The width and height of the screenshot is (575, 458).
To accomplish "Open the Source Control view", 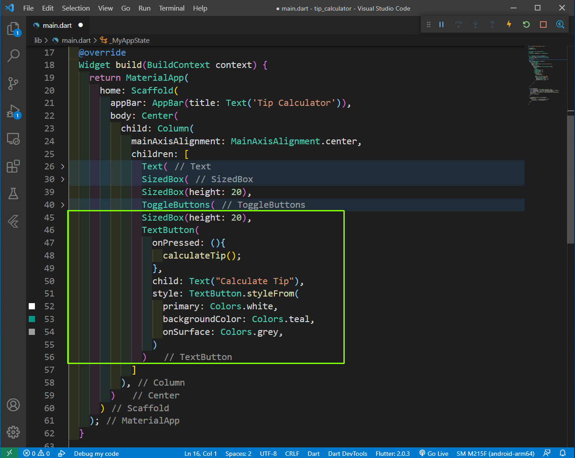I will coord(13,83).
